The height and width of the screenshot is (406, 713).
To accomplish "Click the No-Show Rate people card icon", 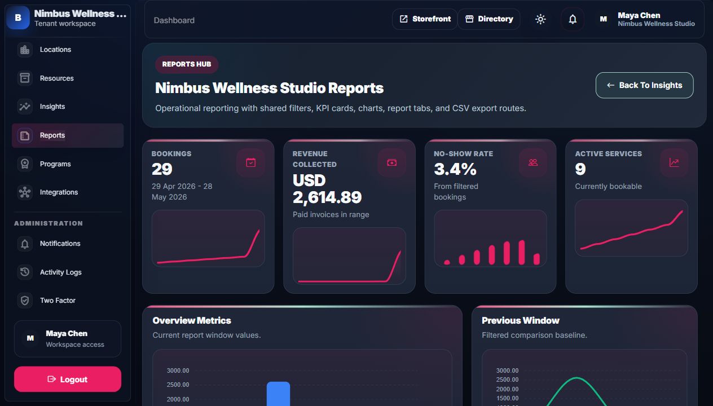I will (533, 163).
